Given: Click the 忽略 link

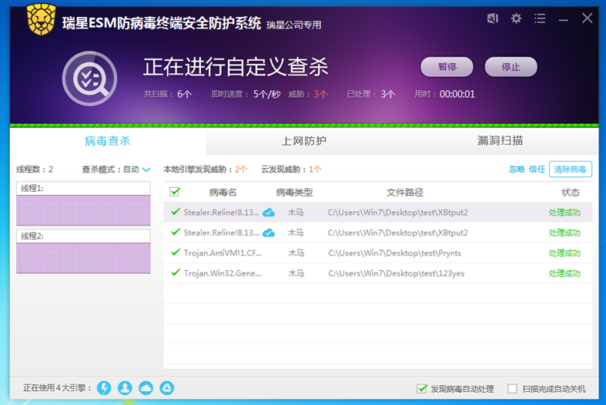Looking at the screenshot, I should 517,169.
